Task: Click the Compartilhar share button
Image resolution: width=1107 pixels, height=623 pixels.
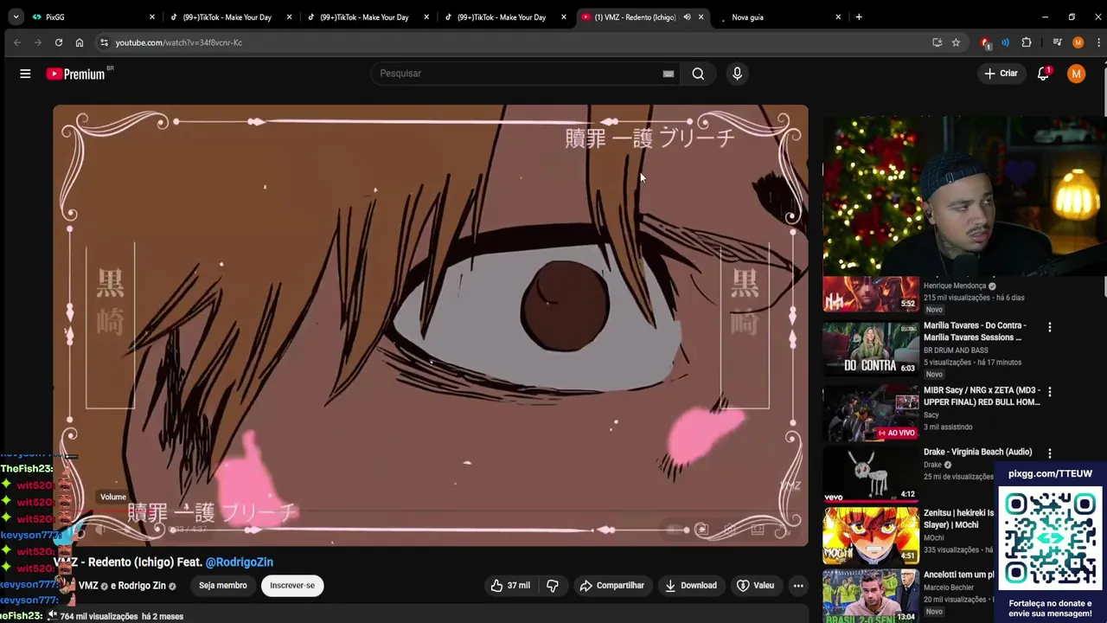Action: (x=612, y=586)
